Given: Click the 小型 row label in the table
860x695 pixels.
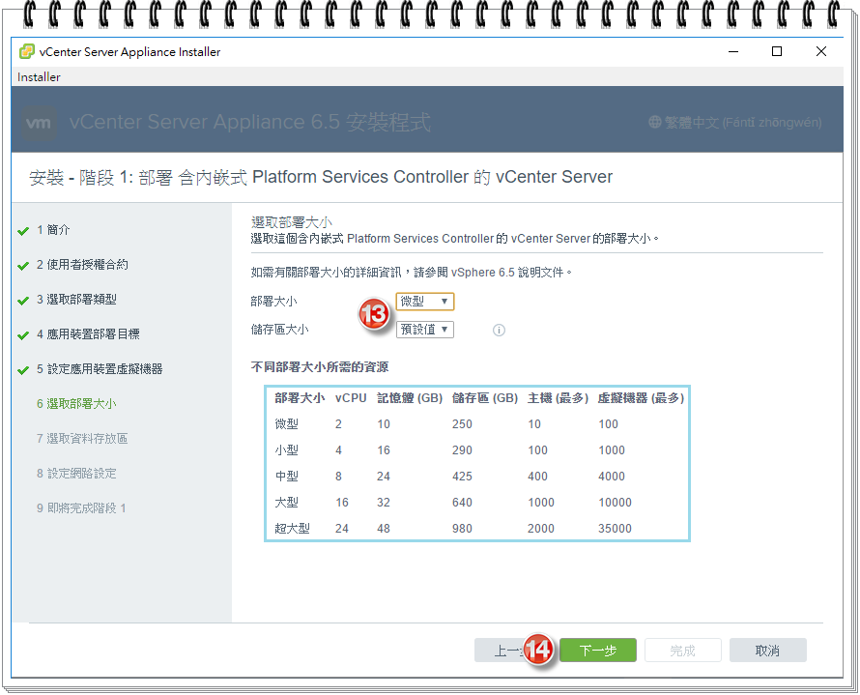Looking at the screenshot, I should [286, 450].
